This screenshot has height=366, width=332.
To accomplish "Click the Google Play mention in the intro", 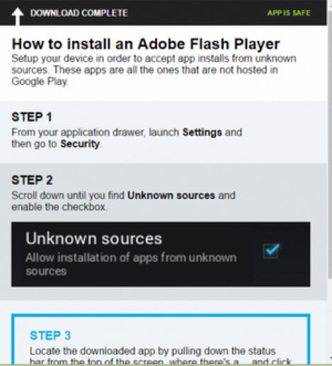I will pyautogui.click(x=40, y=81).
